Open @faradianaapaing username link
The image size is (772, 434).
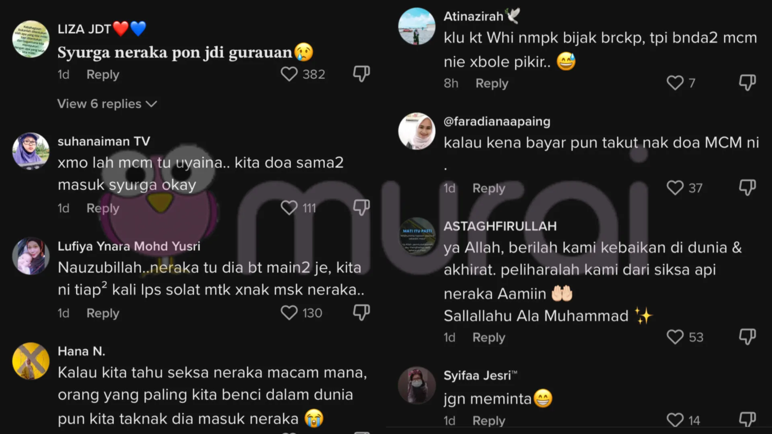[497, 121]
